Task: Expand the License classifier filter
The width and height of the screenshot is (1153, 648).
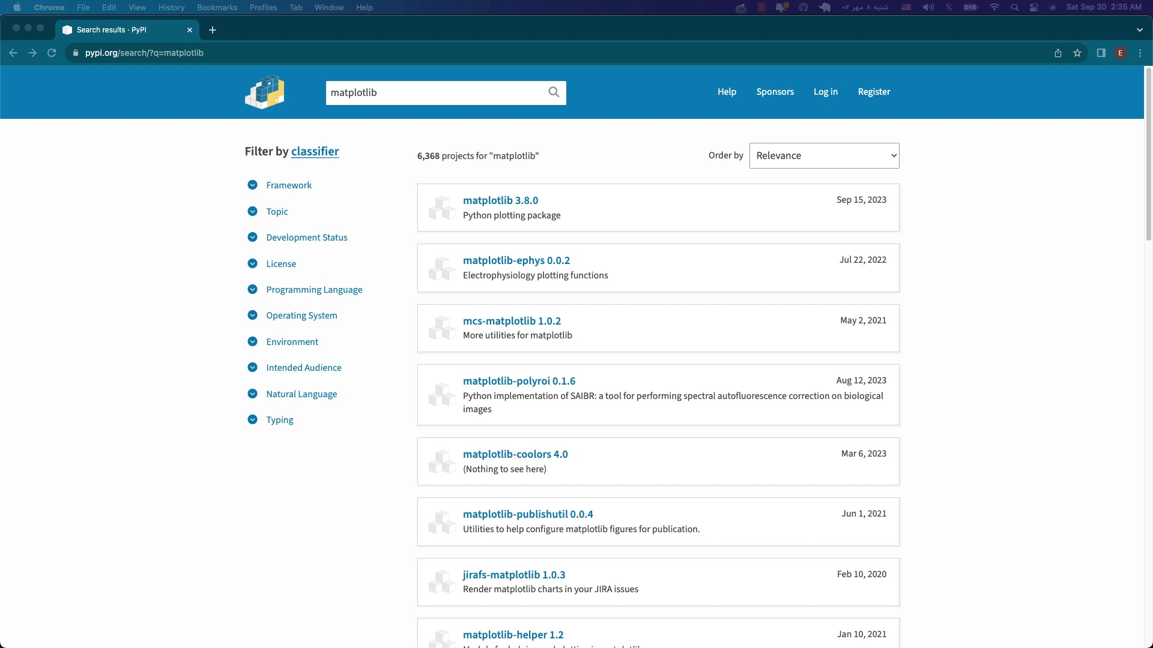Action: pos(280,263)
